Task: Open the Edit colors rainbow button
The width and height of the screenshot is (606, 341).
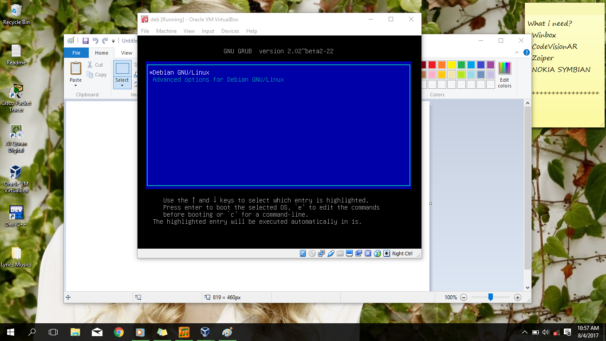Action: pyautogui.click(x=504, y=75)
